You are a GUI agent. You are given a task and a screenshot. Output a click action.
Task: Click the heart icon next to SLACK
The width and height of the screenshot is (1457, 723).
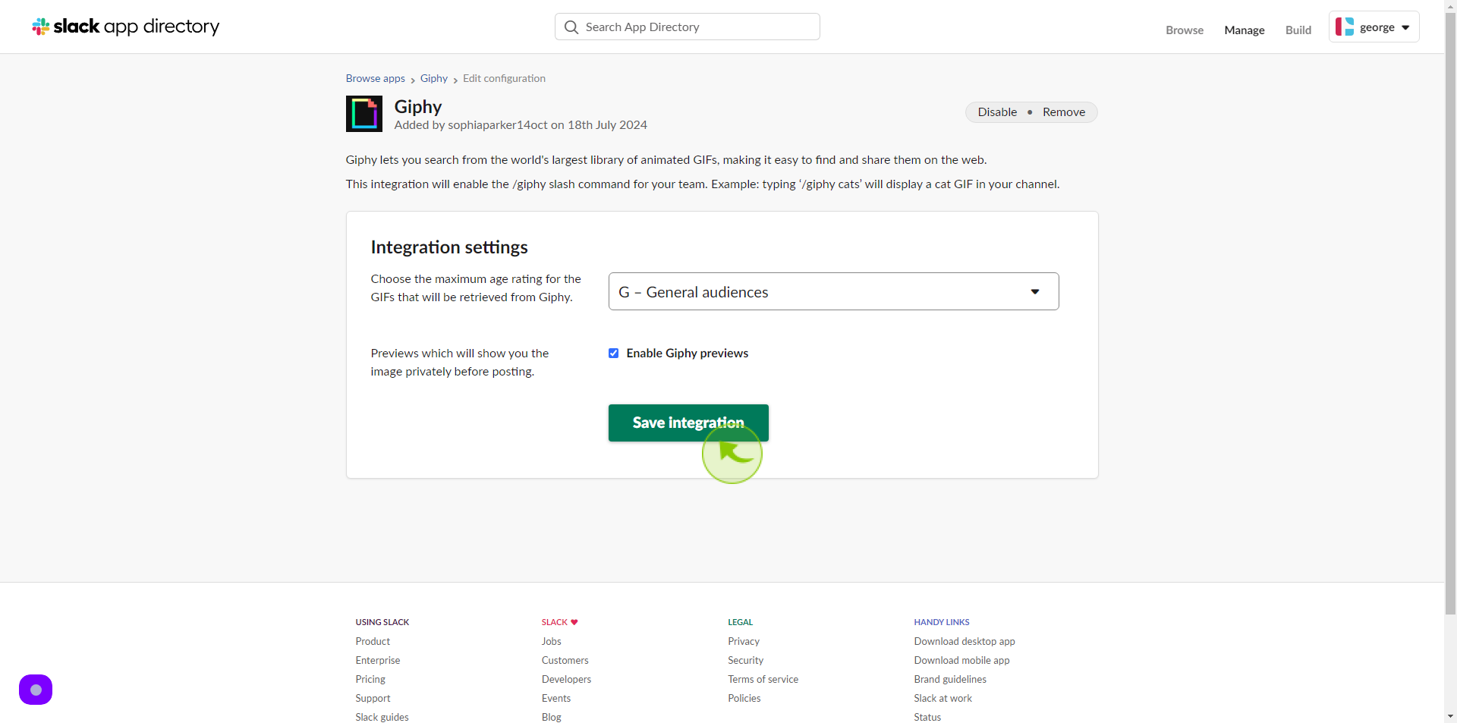pos(574,622)
